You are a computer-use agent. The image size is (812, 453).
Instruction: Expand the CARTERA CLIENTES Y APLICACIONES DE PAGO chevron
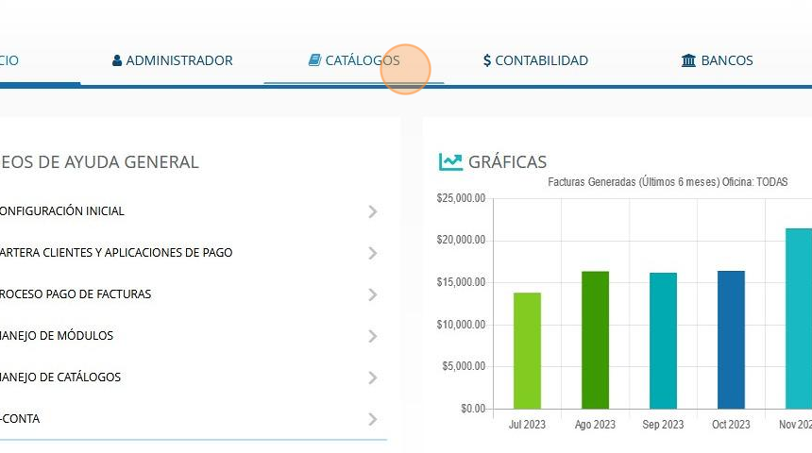373,253
